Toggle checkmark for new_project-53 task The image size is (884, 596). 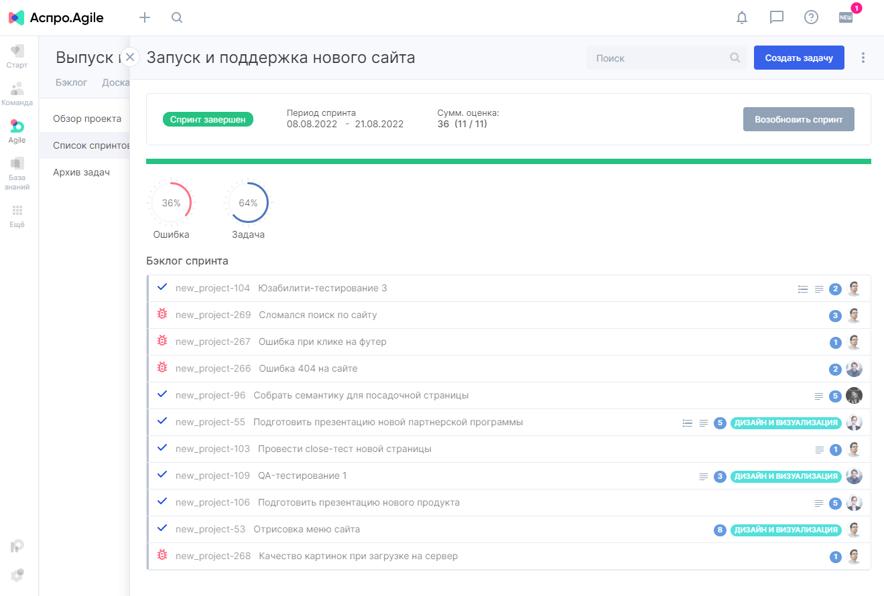click(x=162, y=528)
